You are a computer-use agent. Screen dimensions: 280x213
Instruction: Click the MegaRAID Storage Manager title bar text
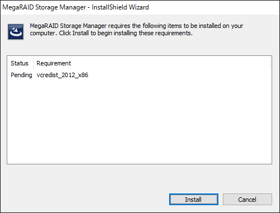(44, 7)
